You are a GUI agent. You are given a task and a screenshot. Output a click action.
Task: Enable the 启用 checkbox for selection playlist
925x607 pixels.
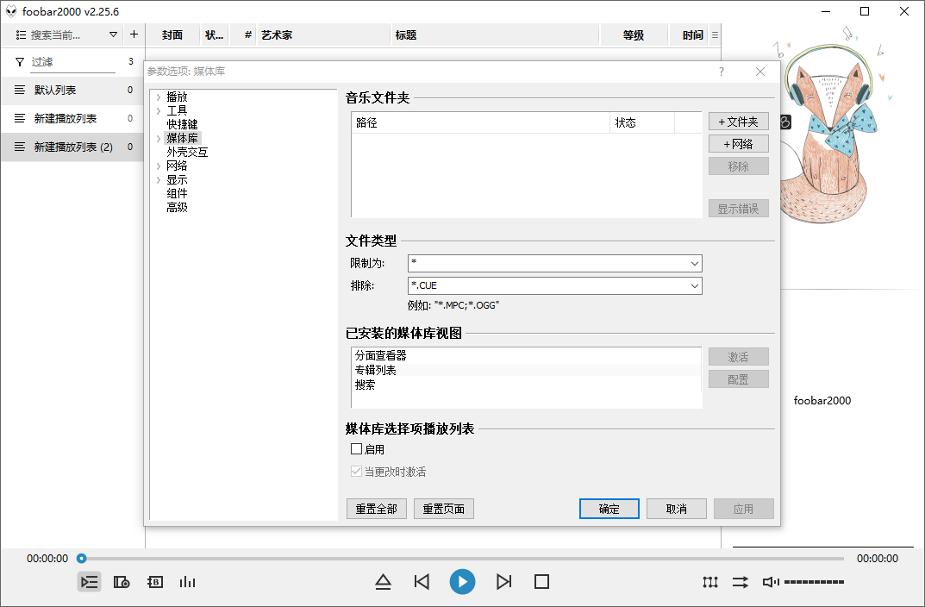pyautogui.click(x=356, y=448)
